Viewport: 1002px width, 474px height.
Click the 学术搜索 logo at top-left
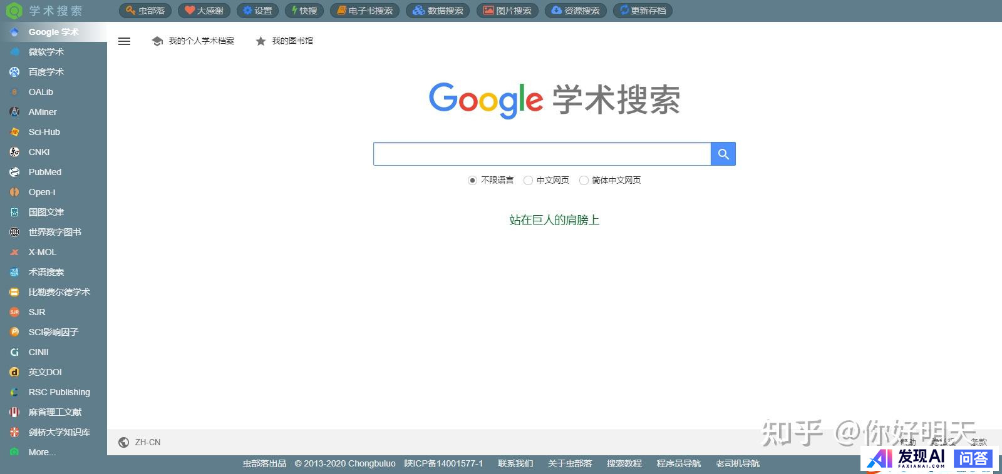click(43, 11)
